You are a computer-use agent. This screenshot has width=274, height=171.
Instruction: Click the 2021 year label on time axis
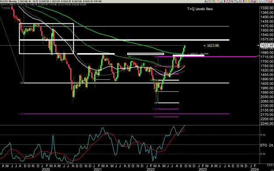(98, 169)
